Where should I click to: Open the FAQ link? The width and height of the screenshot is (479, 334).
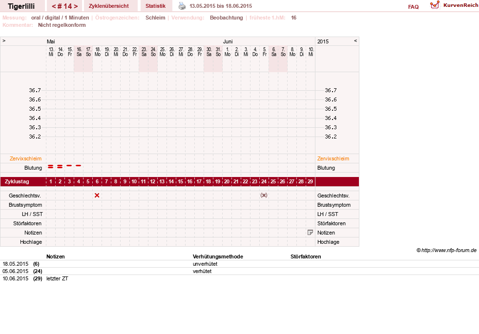tap(413, 7)
